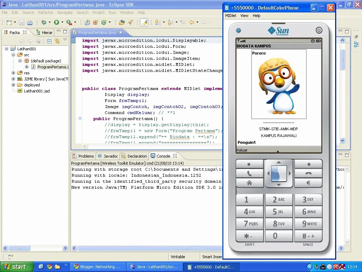Click the 0 key on emulator keypad

tap(279, 236)
